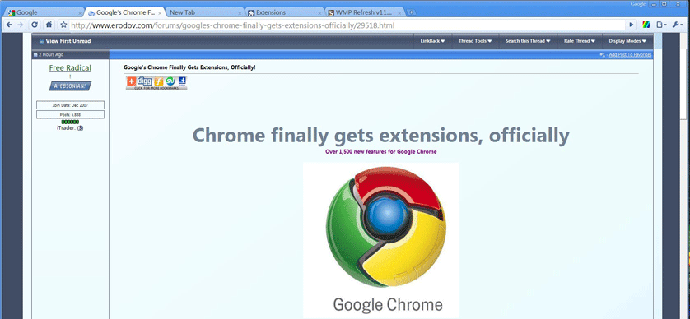Viewport: 690px width, 319px height.
Task: Click the Go arrow beside the address bar
Action: (632, 25)
